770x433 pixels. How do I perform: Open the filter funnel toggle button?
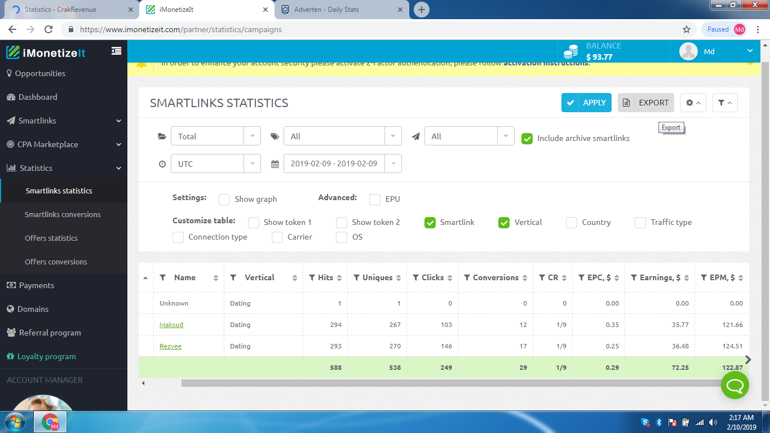click(x=725, y=103)
